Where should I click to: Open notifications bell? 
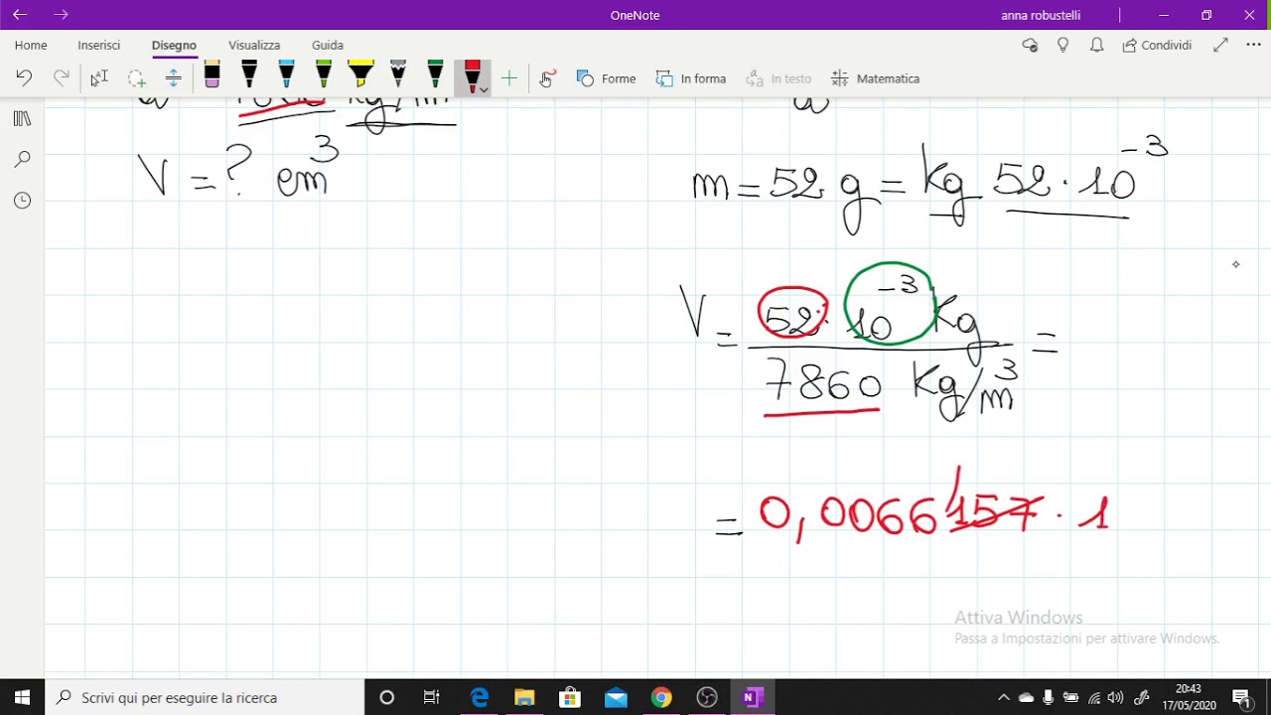[x=1097, y=45]
